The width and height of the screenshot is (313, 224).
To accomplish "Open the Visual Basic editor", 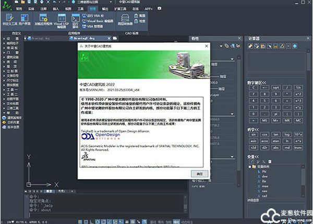I will 98,21.
